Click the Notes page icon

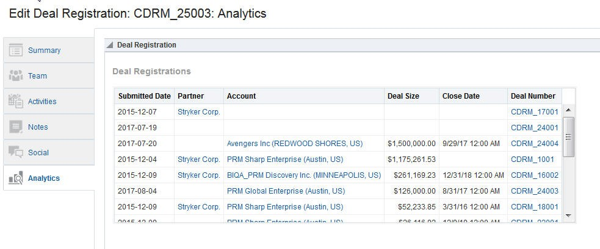[16, 127]
